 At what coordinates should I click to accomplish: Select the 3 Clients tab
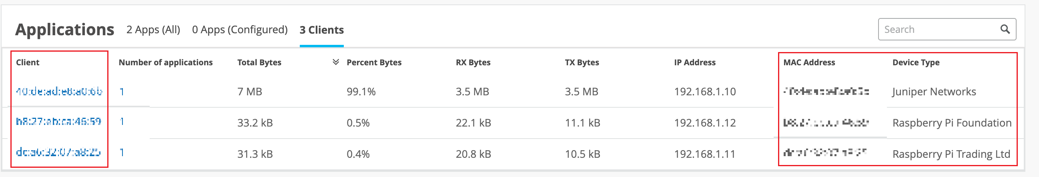pyautogui.click(x=321, y=30)
